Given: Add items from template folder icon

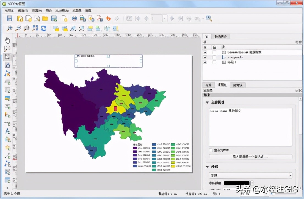Looking at the screenshot, I should (x=45, y=18).
